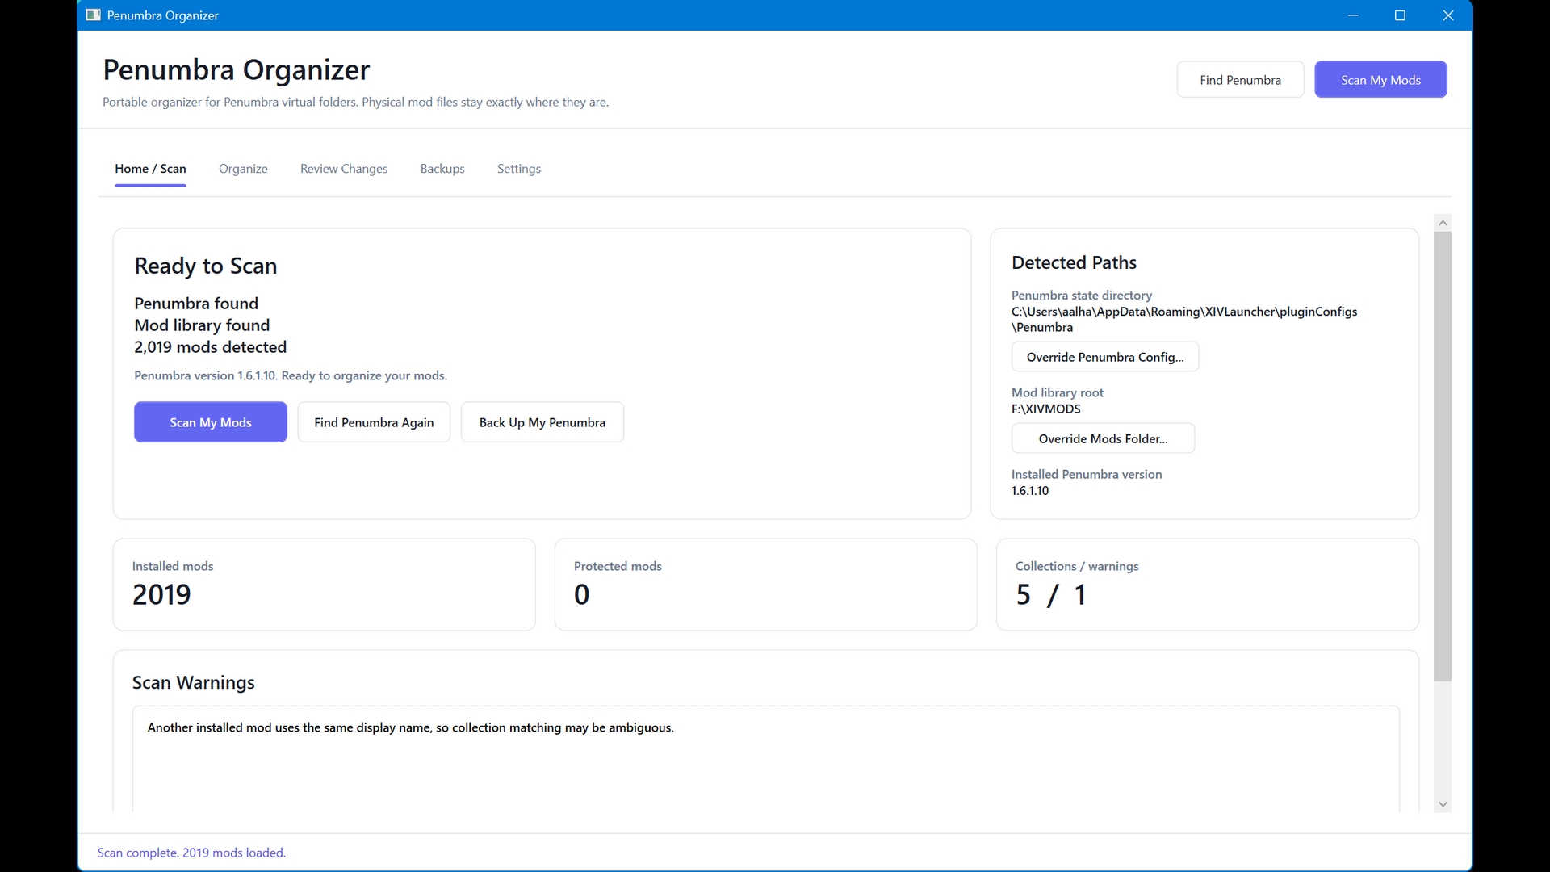The width and height of the screenshot is (1550, 872).
Task: Click Back Up My Penumbra
Action: tap(542, 422)
